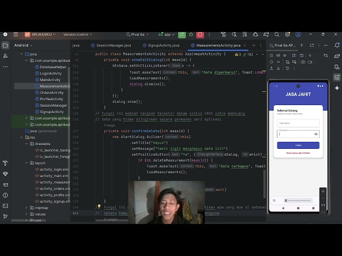The height and width of the screenshot is (256, 342).
Task: Click the yellow intention light bulb
Action: [99, 206]
